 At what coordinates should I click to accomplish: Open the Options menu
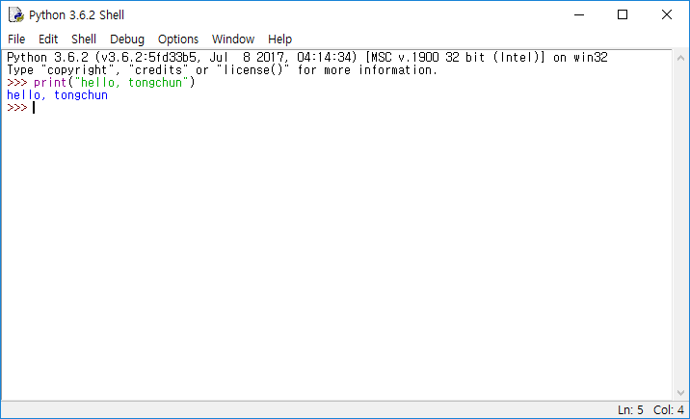177,39
